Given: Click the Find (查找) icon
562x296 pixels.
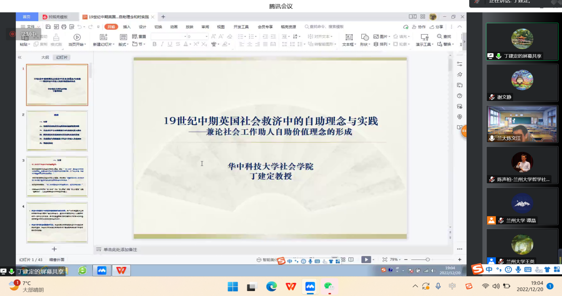Looking at the screenshot, I should [x=444, y=36].
